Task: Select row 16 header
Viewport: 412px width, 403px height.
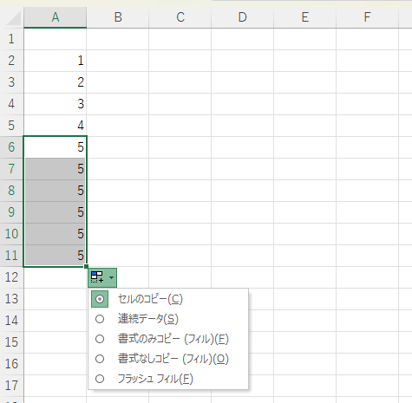Action: click(x=11, y=364)
